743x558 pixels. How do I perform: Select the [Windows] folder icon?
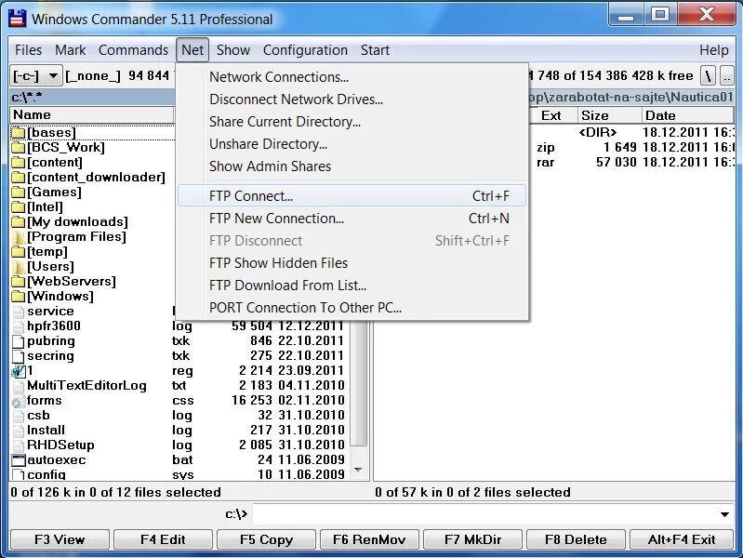pos(19,297)
